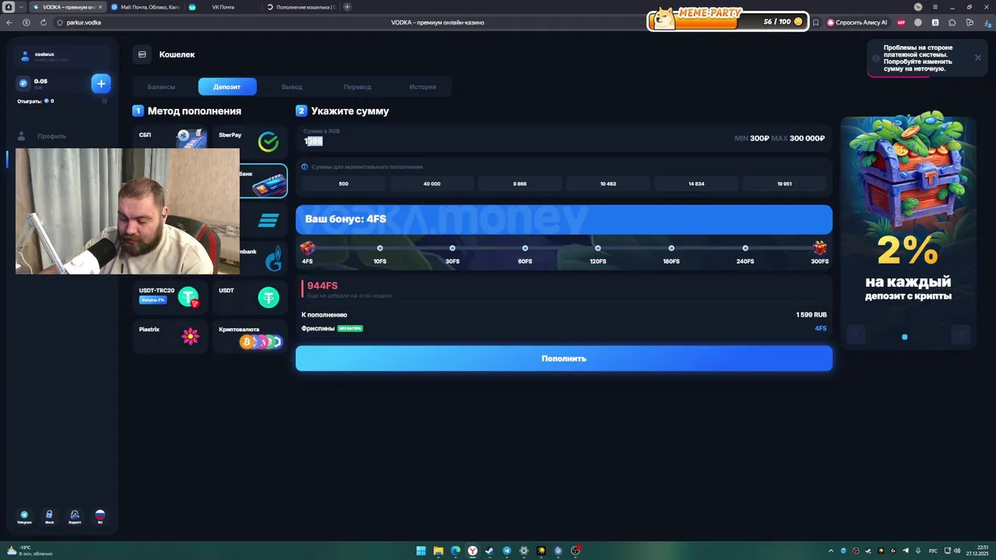Select the SberPay payment method
Image resolution: width=996 pixels, height=560 pixels.
[x=249, y=140]
